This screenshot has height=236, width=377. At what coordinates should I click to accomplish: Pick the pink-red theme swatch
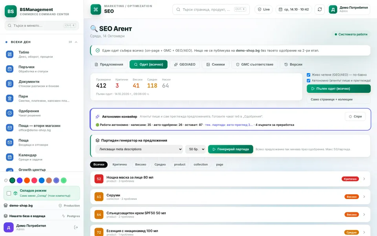point(35,181)
